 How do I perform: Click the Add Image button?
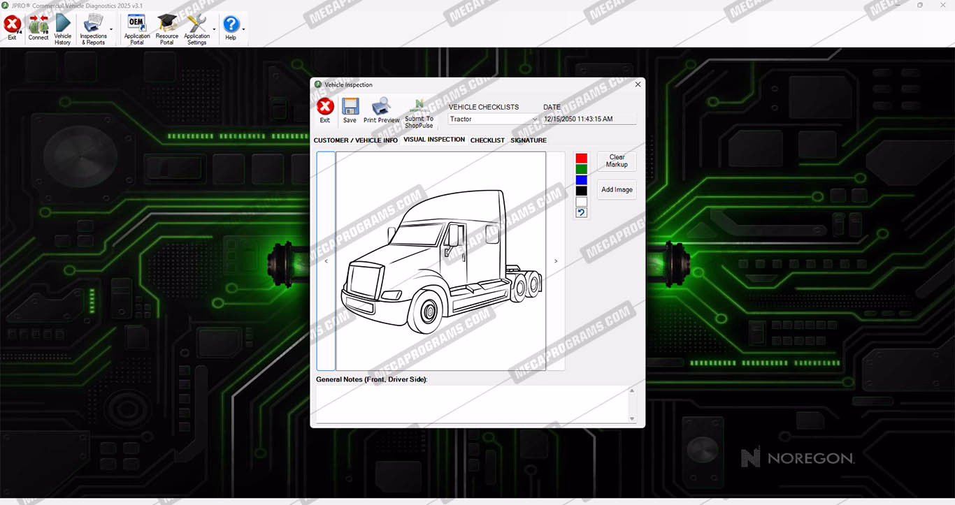tap(617, 190)
